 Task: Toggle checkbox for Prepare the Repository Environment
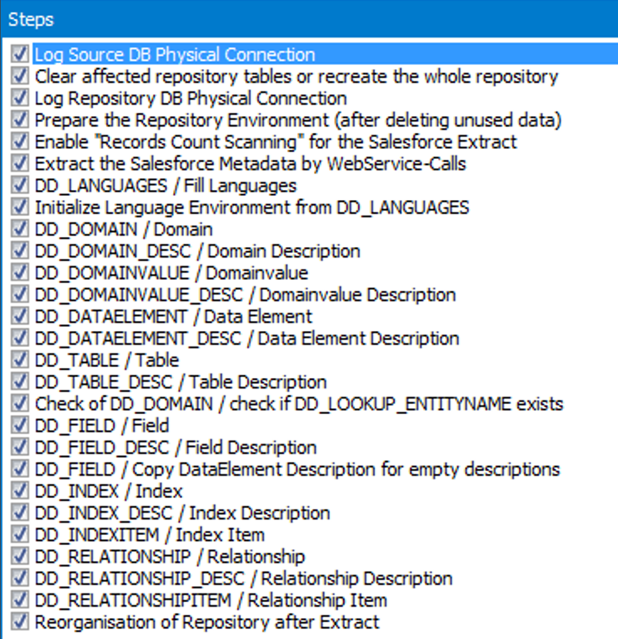pyautogui.click(x=19, y=119)
